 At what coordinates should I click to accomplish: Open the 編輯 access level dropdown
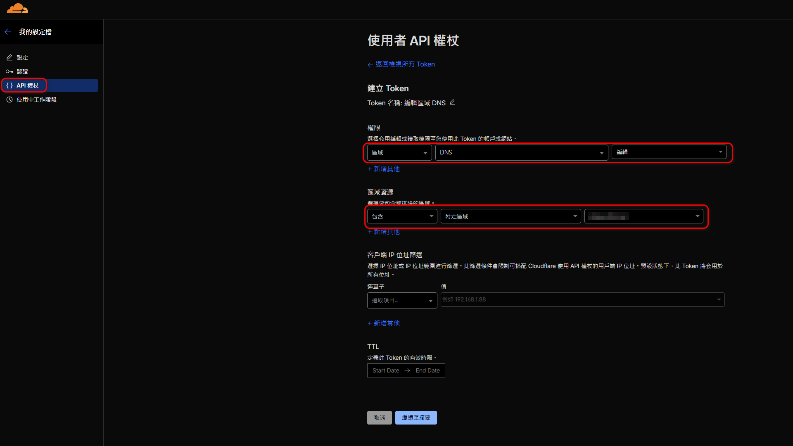coord(669,152)
